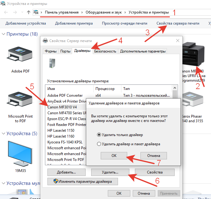
Task: Select the Xerox Phaser printer icon
Action: (x=193, y=99)
